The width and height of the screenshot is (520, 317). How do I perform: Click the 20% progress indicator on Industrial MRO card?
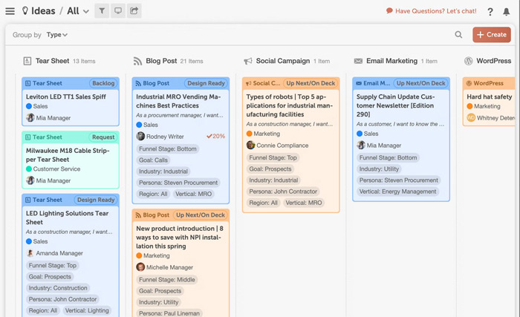pos(215,137)
